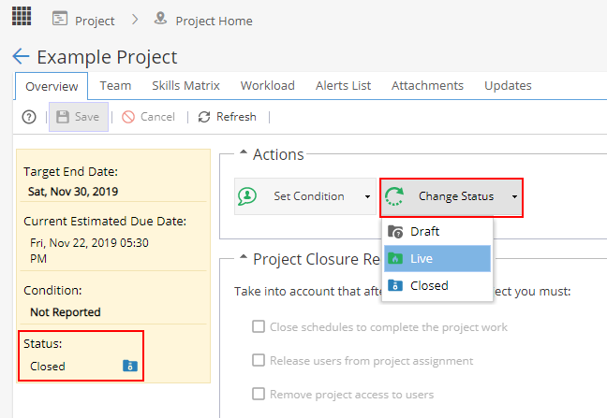Click the Save button label
Viewport: 607px width, 418px height.
(87, 117)
